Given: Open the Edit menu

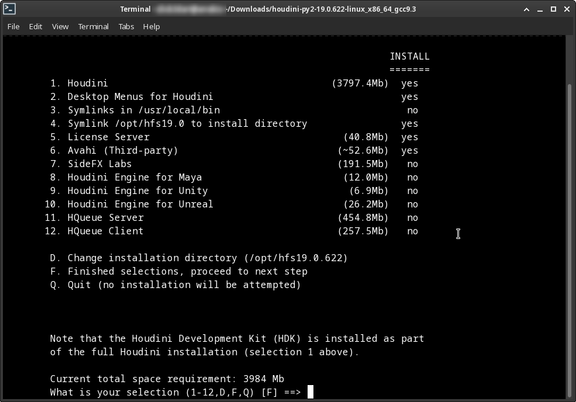Looking at the screenshot, I should pos(35,26).
